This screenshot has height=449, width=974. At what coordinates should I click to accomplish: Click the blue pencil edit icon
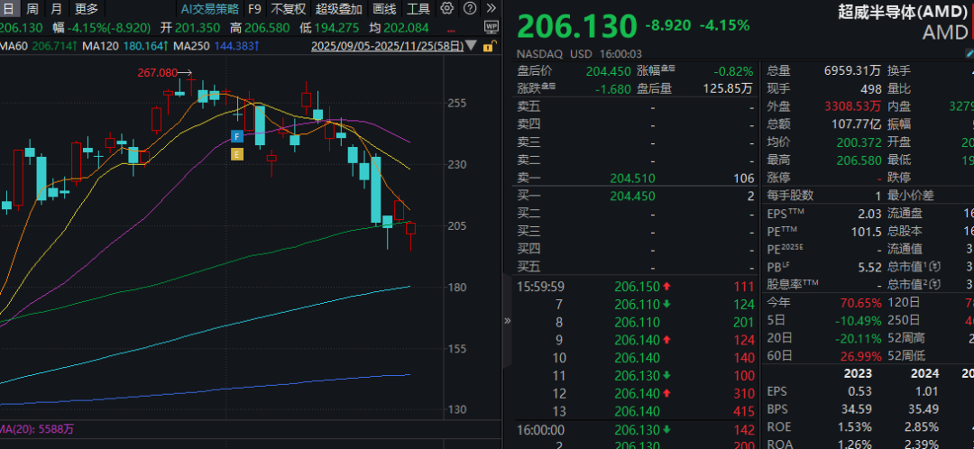(x=969, y=55)
